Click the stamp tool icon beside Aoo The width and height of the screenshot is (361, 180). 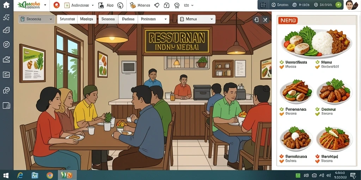[x=101, y=5]
